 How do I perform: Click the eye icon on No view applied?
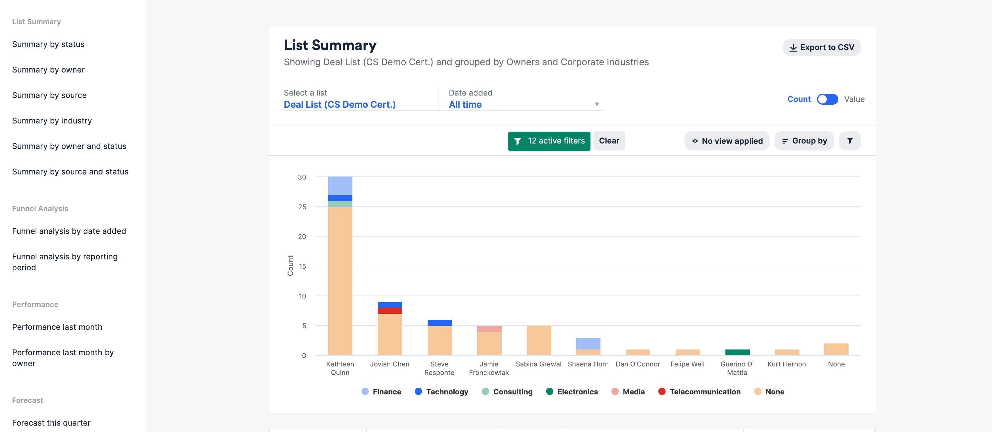(x=695, y=141)
